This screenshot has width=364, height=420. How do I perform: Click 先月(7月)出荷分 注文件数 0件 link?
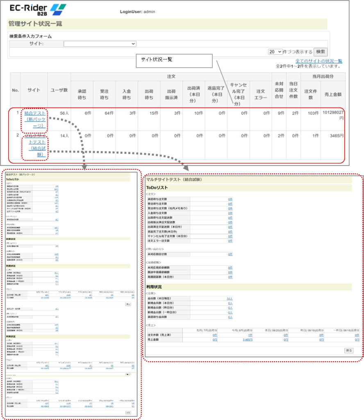(214, 335)
